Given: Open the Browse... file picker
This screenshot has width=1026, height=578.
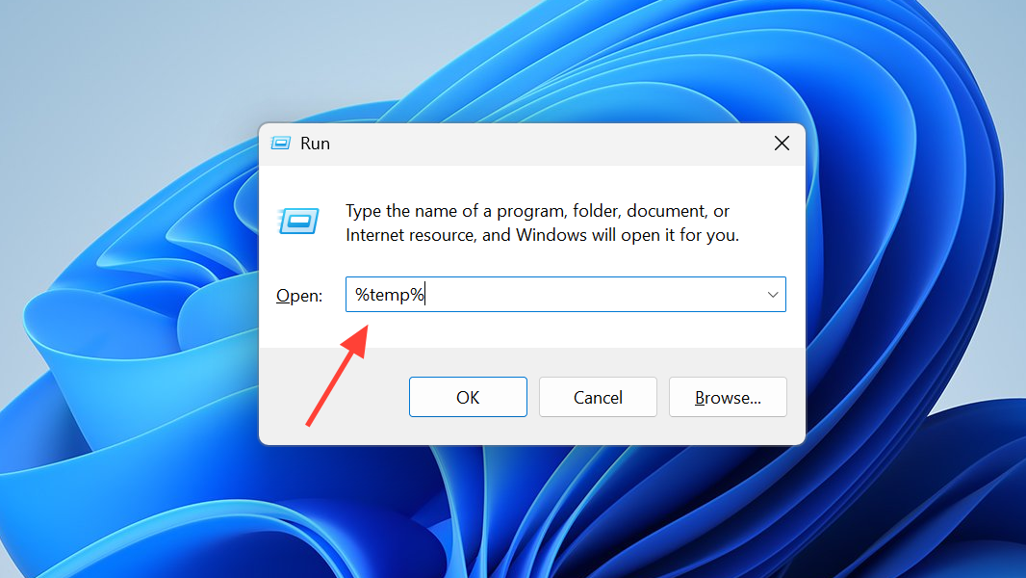Looking at the screenshot, I should click(x=728, y=397).
